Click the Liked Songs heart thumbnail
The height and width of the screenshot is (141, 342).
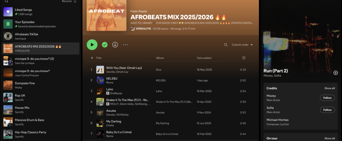(x=8, y=12)
